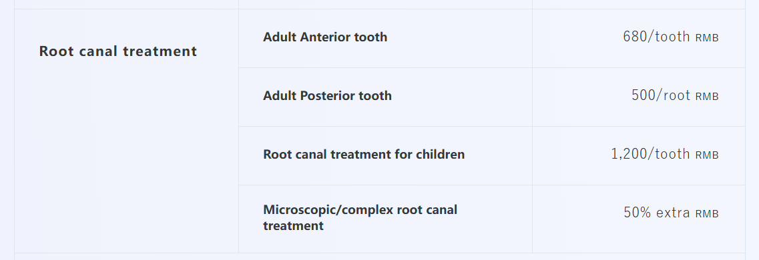This screenshot has width=759, height=260.
Task: Select the Adult Anterior tooth row label
Action: (325, 37)
